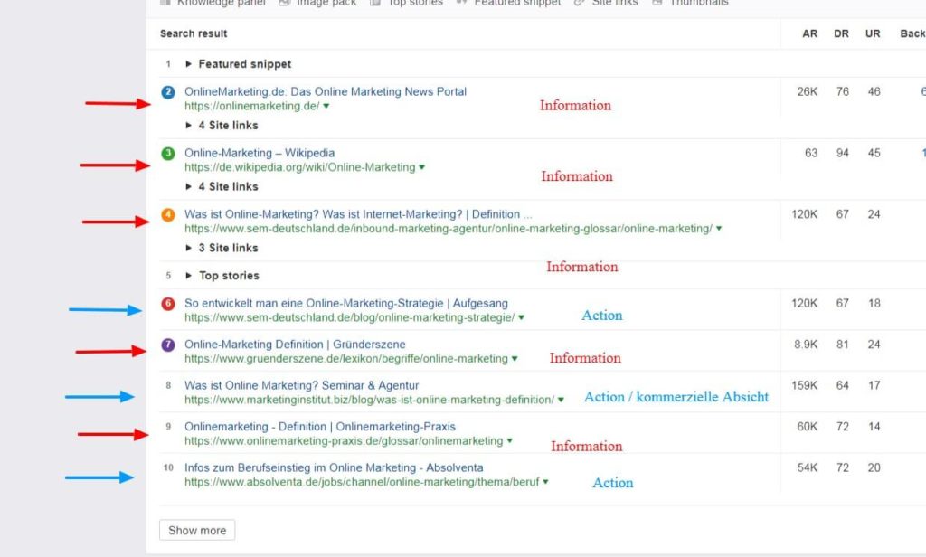Click AR value 8.9K for Gründerszene row

point(806,345)
